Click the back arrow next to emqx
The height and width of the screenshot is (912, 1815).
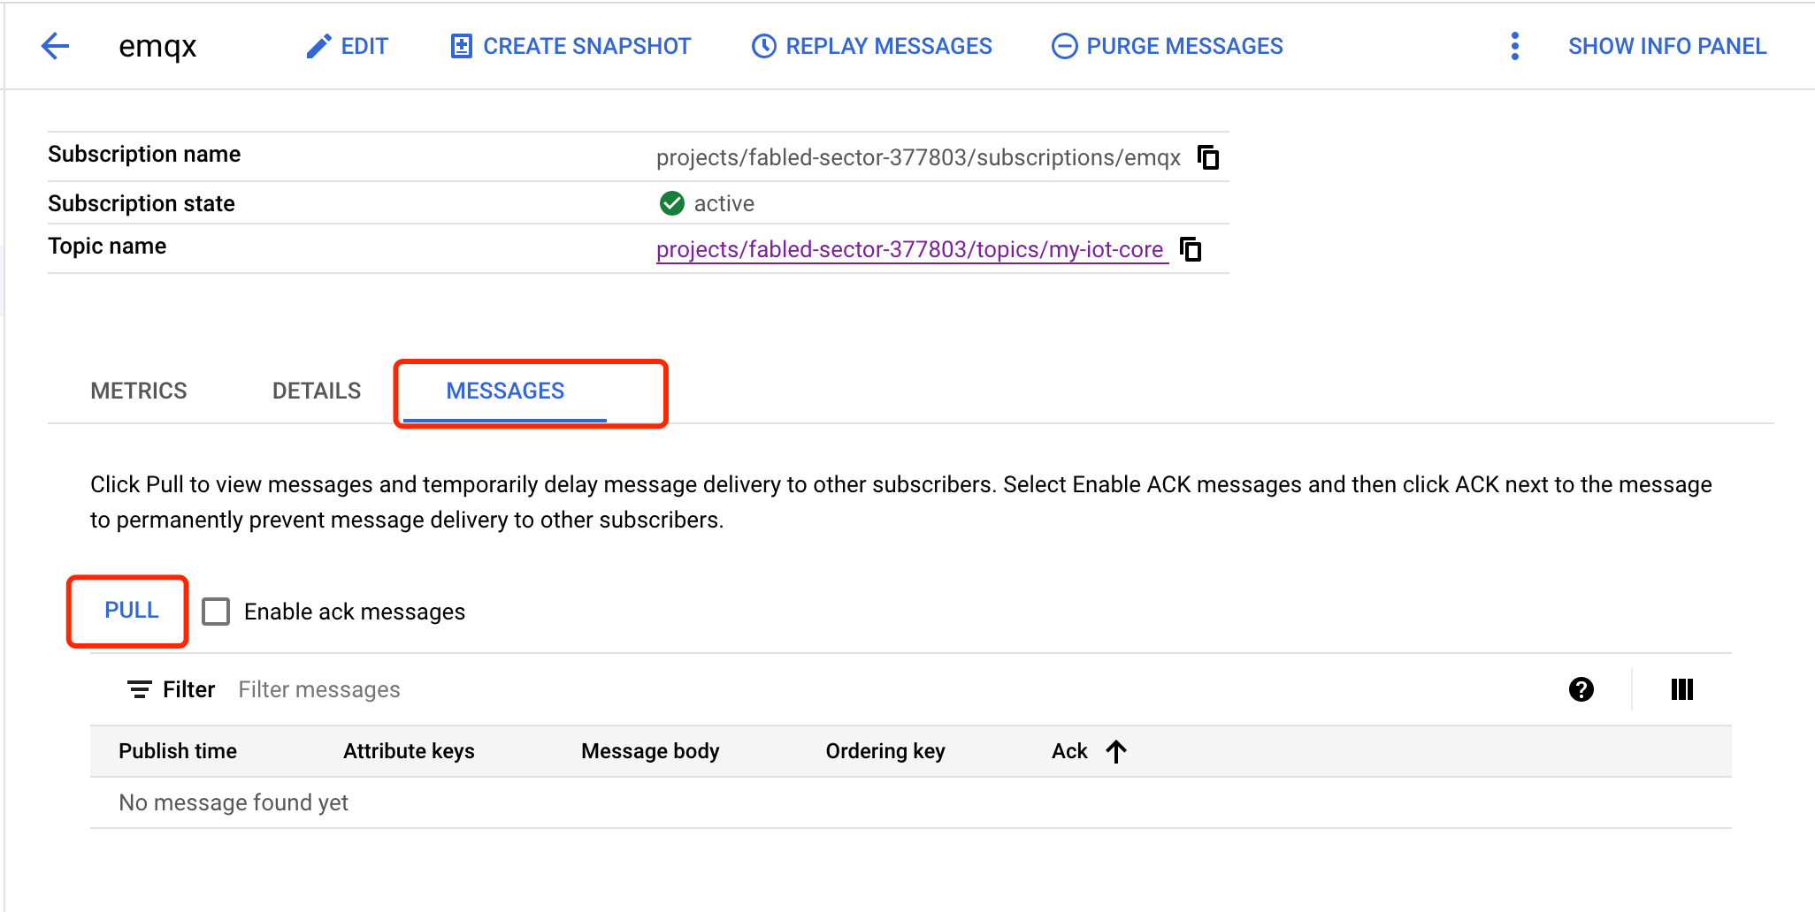coord(55,46)
